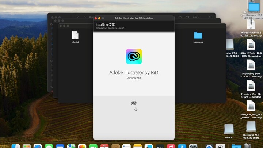Open Safari from the Dock
Screen dimensions: 263x148
point(38,146)
